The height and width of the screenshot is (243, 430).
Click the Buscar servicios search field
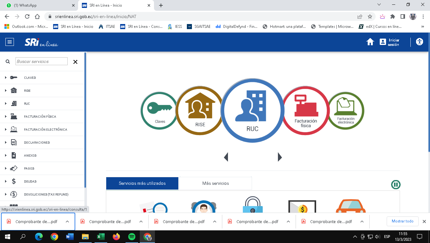pos(41,61)
